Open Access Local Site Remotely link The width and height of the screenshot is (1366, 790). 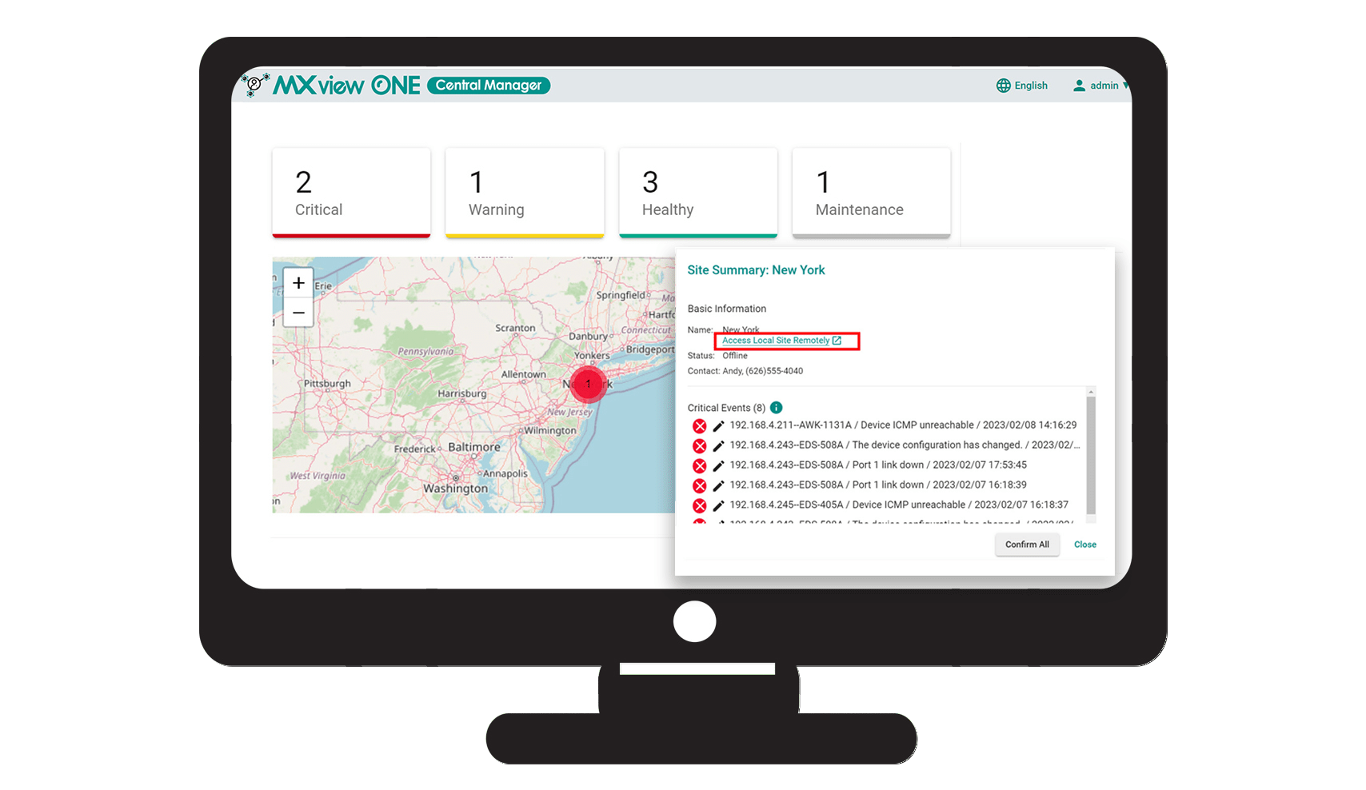click(x=776, y=341)
